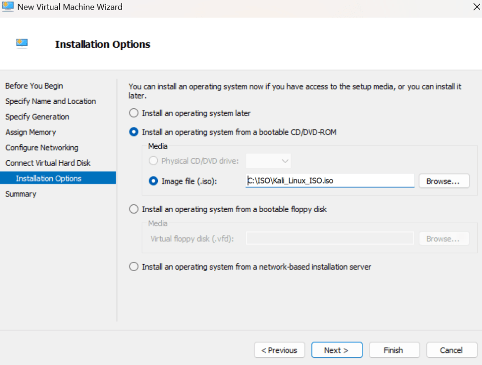This screenshot has height=365, width=482.
Task: Click the Next button
Action: 336,350
